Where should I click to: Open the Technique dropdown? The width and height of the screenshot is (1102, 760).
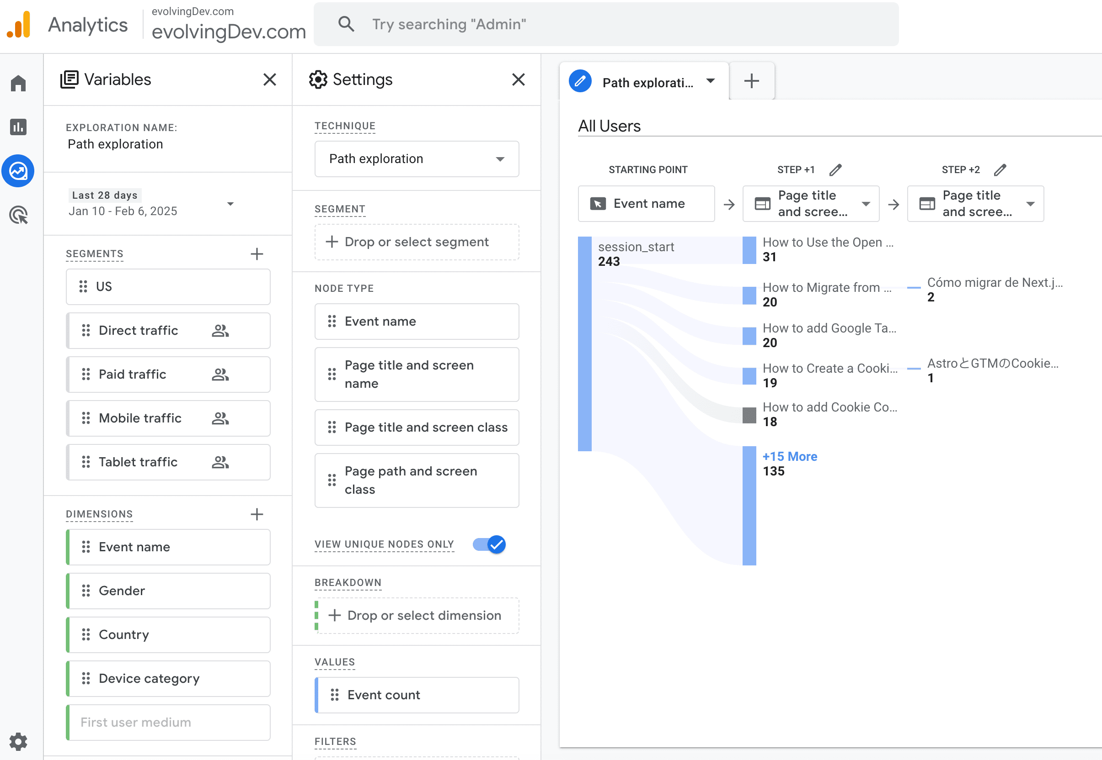click(x=417, y=159)
